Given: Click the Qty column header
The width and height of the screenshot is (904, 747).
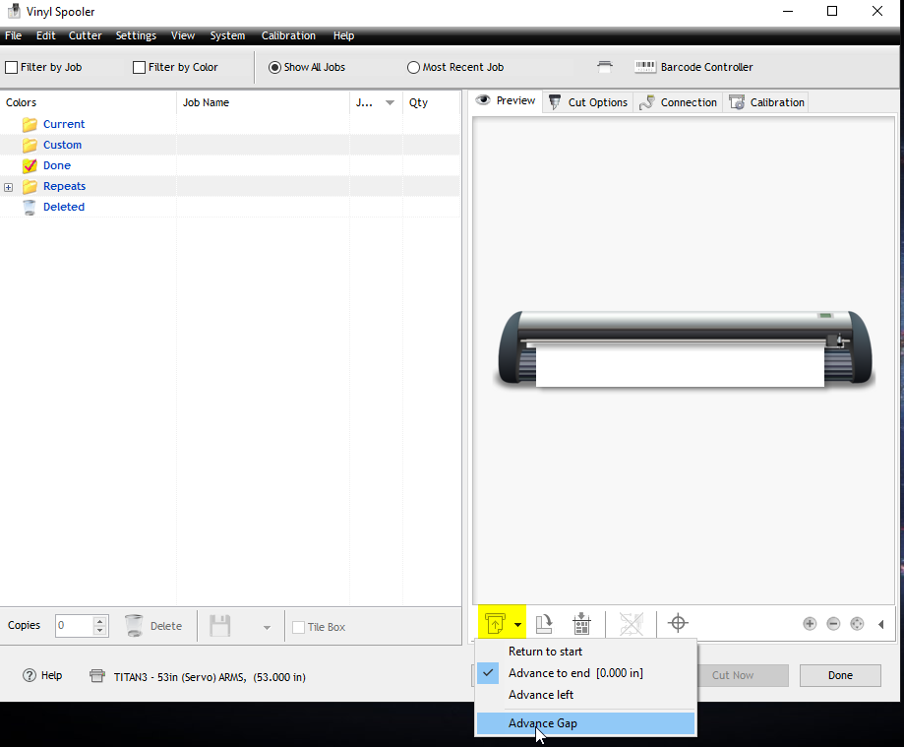Looking at the screenshot, I should 431,102.
